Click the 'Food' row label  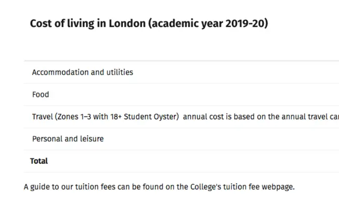[41, 95]
